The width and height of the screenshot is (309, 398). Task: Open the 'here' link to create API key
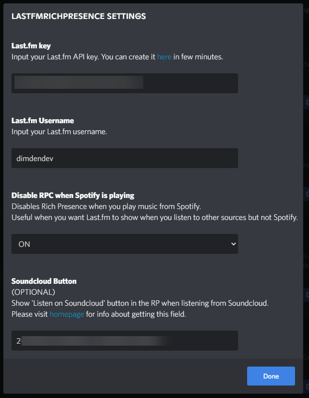pyautogui.click(x=164, y=57)
